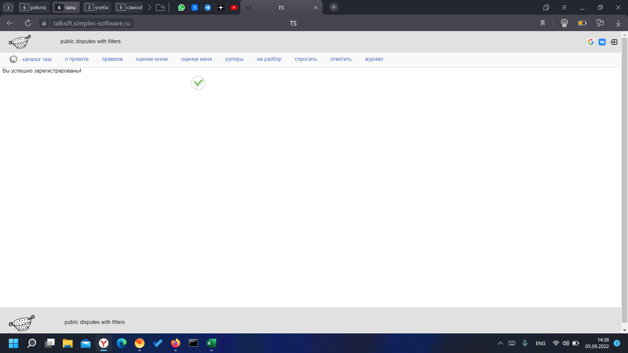Image resolution: width=628 pixels, height=353 pixels.
Task: Click the green checkmark icon
Action: tap(198, 83)
